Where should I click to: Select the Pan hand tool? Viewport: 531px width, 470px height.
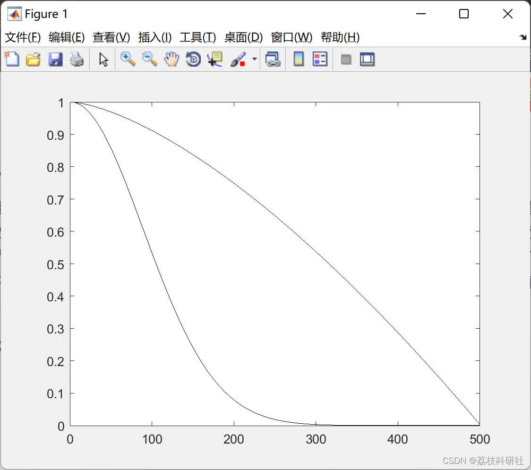[171, 59]
